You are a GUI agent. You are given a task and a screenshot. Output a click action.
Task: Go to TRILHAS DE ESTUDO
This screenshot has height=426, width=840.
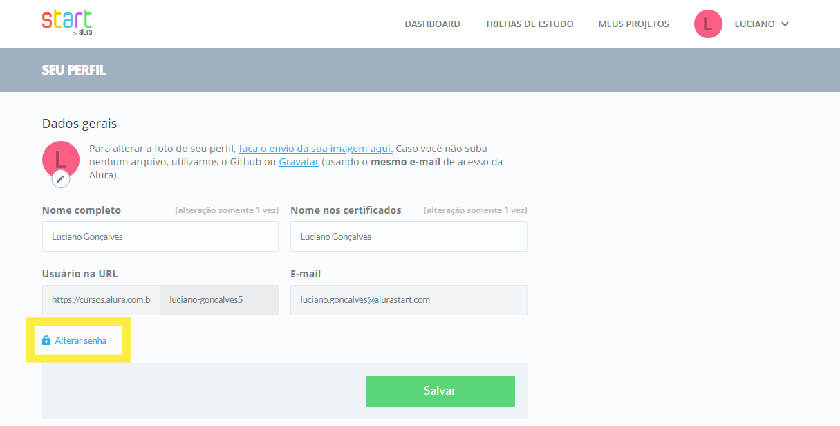pyautogui.click(x=529, y=24)
